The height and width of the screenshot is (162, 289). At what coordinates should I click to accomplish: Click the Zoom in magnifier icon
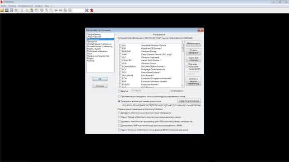click(x=47, y=10)
